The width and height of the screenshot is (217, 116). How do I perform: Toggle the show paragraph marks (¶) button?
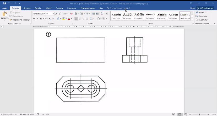coord(107,14)
